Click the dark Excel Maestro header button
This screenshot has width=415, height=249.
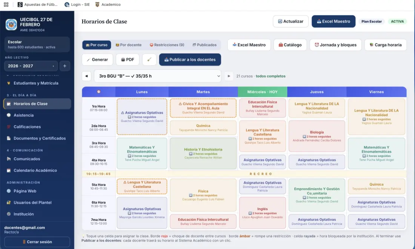pos(334,21)
